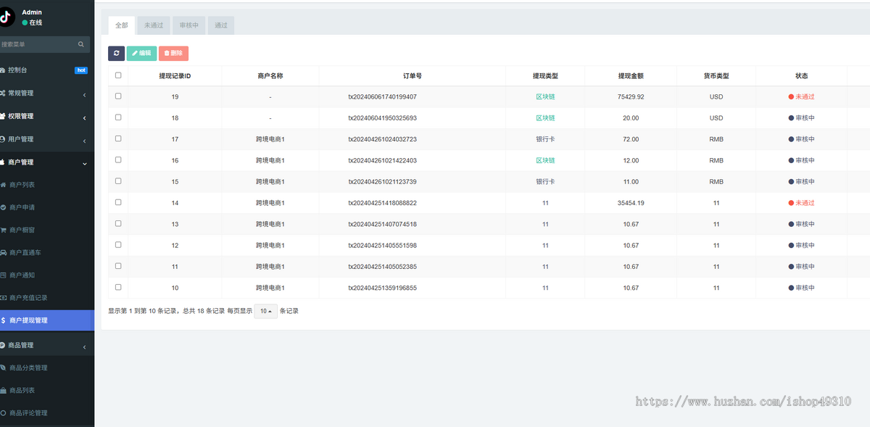Check the checkbox for record ID 17
This screenshot has height=427, width=870.
point(118,138)
